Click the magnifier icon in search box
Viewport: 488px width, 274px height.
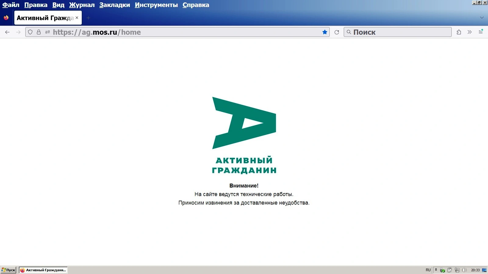pos(349,32)
